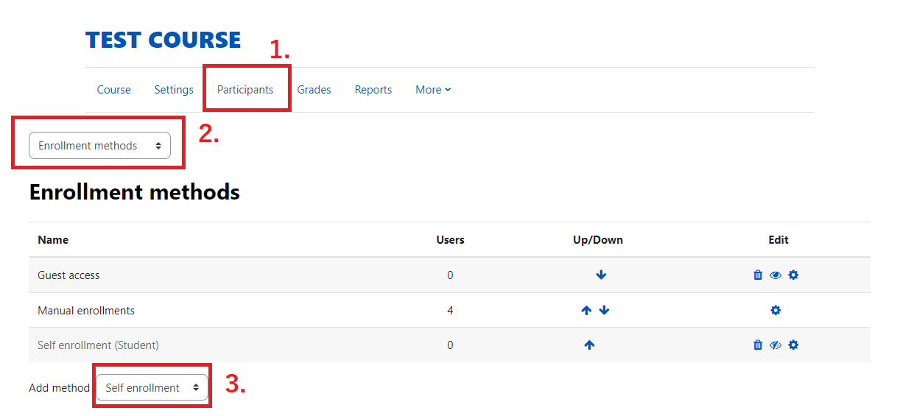Move Self enrollment (Student) up
This screenshot has width=897, height=416.
tap(589, 345)
